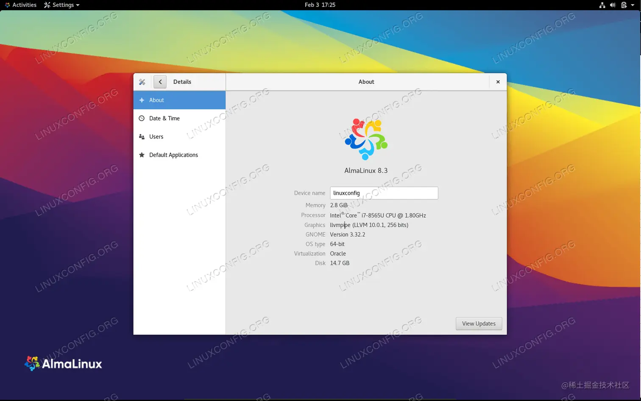Open Default Applications panel

pos(179,155)
